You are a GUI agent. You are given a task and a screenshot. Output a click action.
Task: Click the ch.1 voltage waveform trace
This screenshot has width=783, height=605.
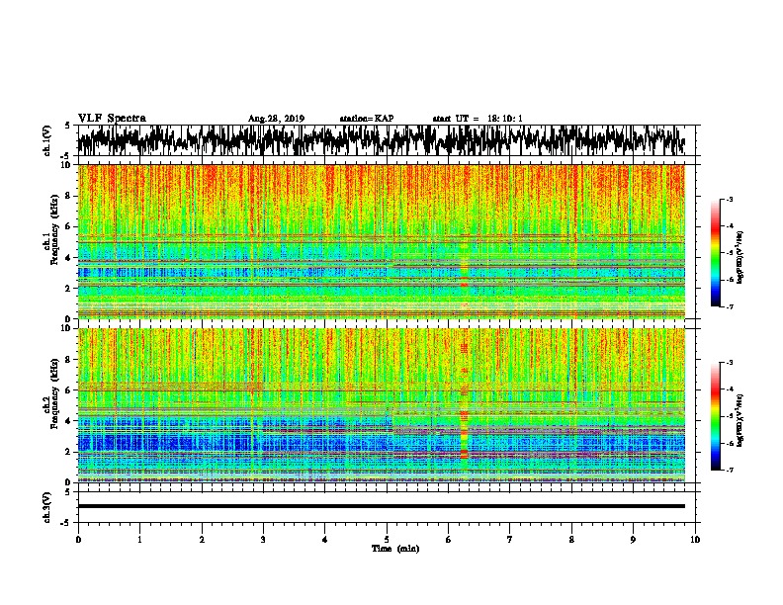pyautogui.click(x=381, y=140)
